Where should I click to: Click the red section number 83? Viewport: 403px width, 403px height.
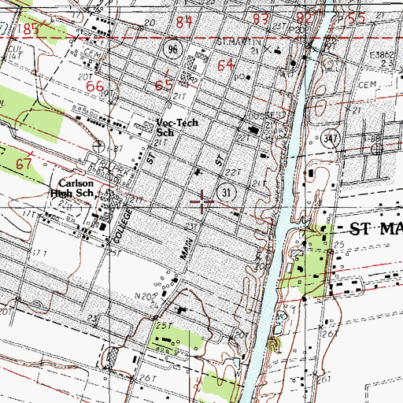click(261, 19)
